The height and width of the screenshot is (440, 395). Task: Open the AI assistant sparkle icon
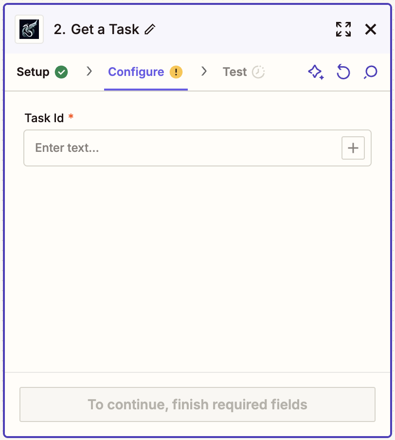coord(316,72)
